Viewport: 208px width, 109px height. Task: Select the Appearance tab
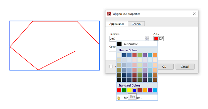point(117,24)
